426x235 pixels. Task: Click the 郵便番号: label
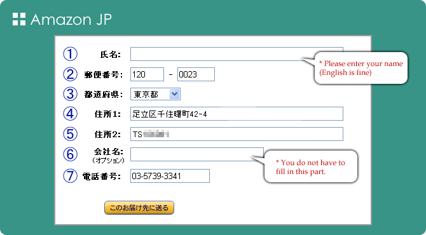[x=104, y=74]
